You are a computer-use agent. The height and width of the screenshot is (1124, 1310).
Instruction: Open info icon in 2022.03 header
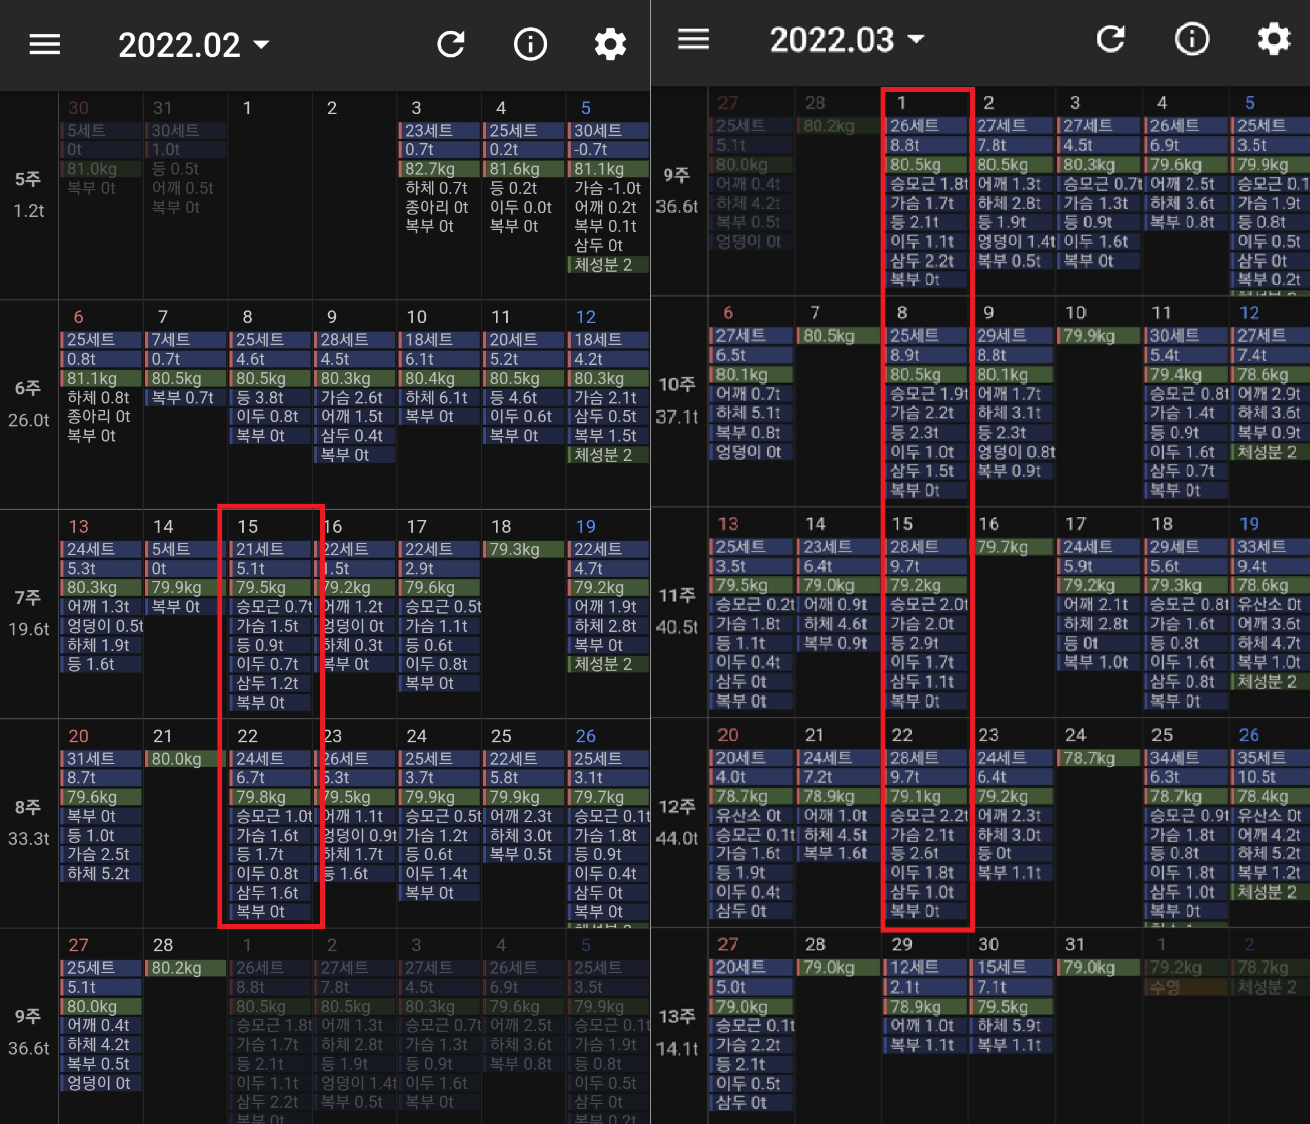coord(1191,39)
